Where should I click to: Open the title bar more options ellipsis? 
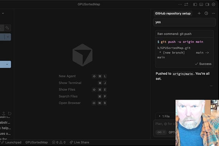tap(180, 4)
